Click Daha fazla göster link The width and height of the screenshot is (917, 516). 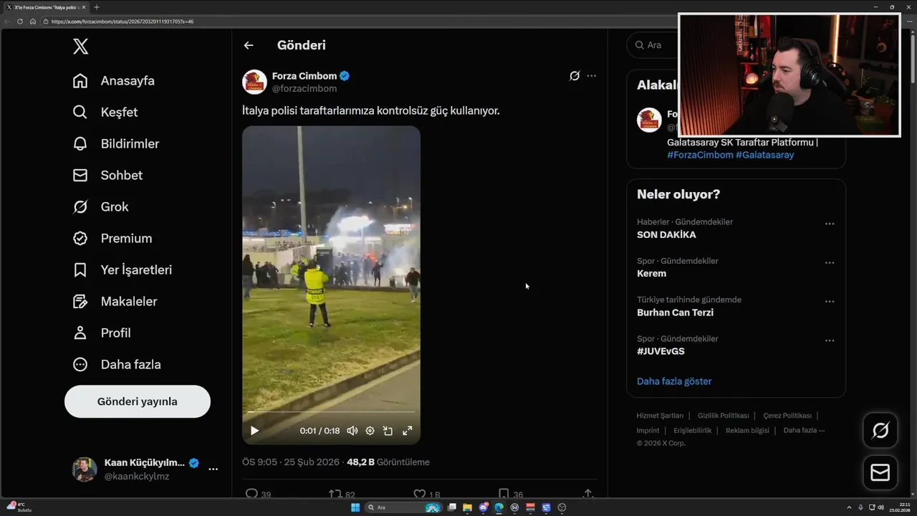(674, 381)
